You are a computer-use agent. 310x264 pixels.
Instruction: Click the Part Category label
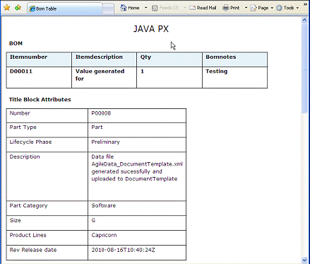[28, 206]
